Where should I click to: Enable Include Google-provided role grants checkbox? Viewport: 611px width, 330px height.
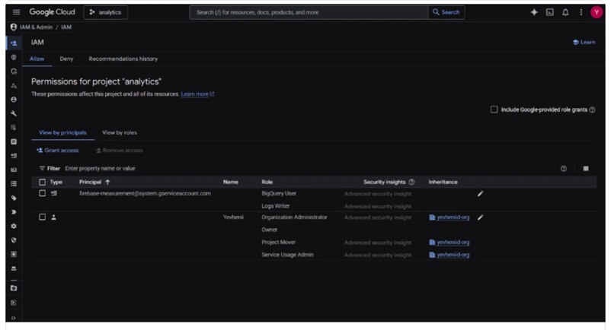pos(494,109)
